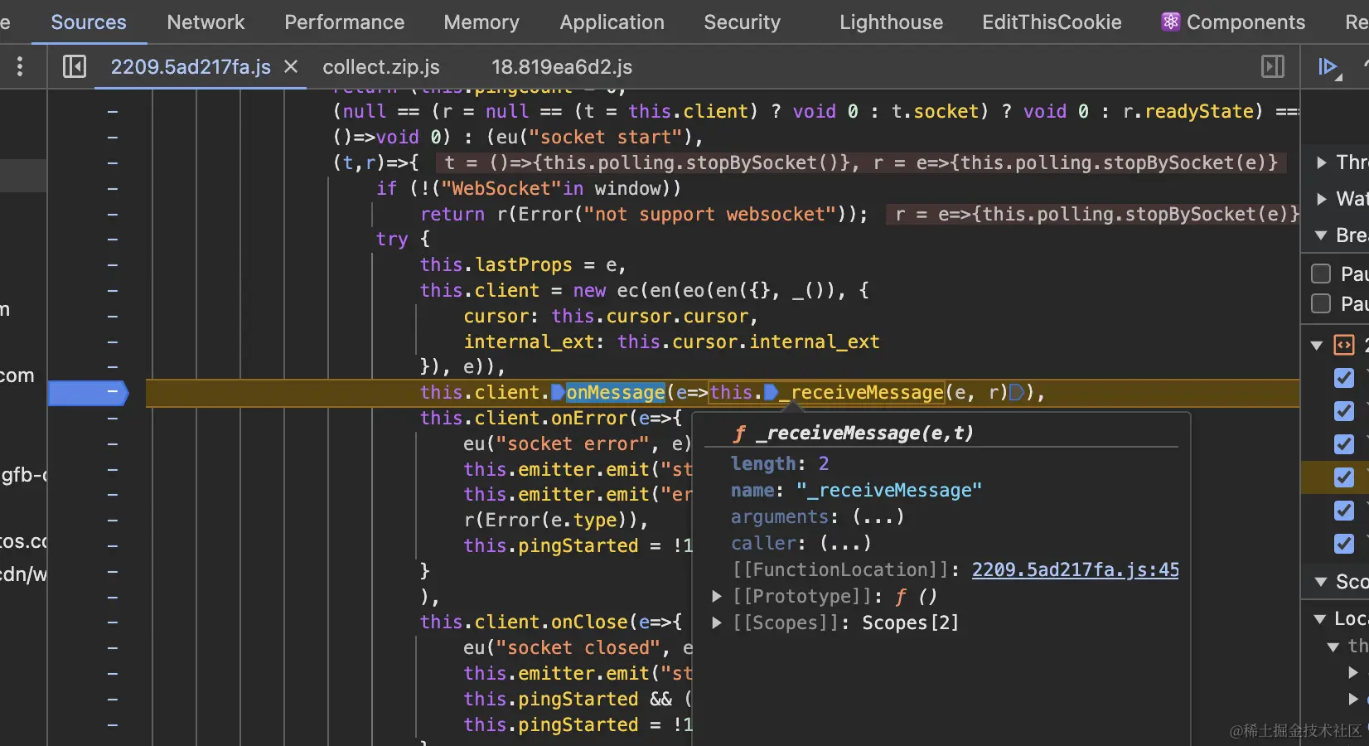Image resolution: width=1369 pixels, height=746 pixels.
Task: Uncheck the highlighted active breakpoint checkbox
Action: click(1344, 477)
